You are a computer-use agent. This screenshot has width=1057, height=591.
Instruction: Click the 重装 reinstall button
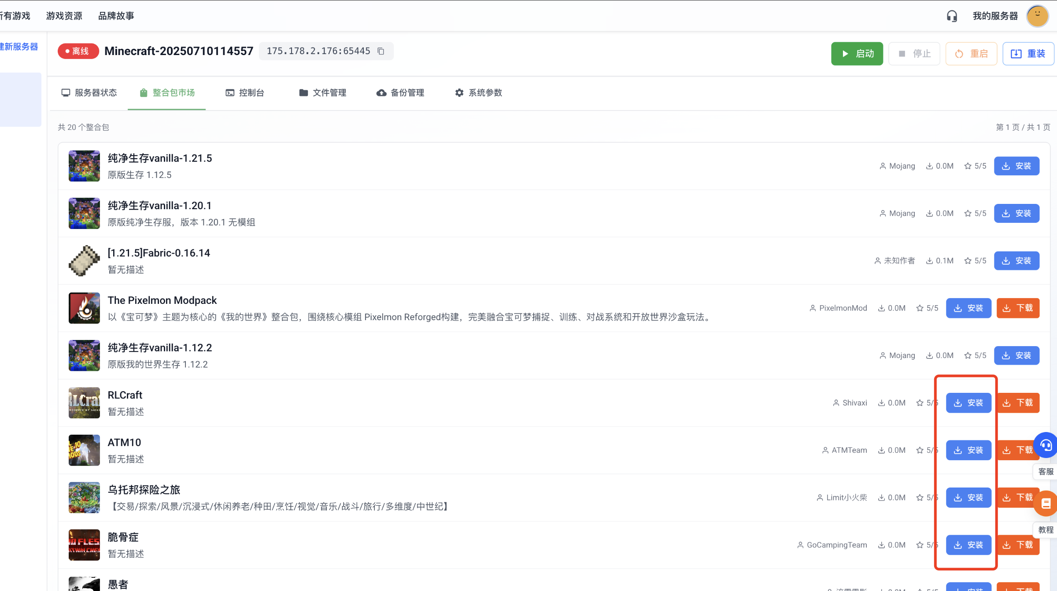tap(1028, 54)
